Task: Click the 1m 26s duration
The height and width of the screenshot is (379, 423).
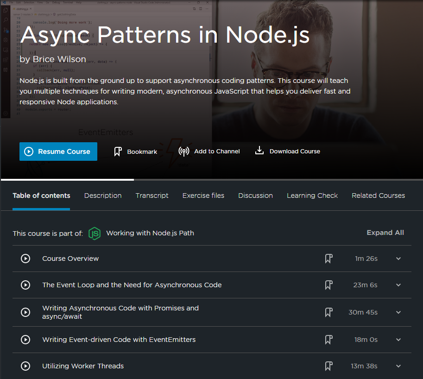Action: click(x=366, y=259)
